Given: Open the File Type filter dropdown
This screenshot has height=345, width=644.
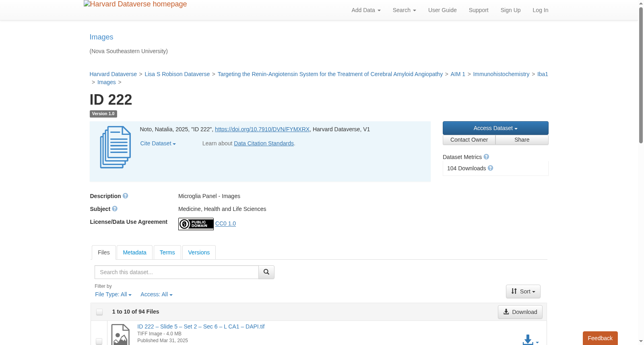Looking at the screenshot, I should pyautogui.click(x=114, y=295).
